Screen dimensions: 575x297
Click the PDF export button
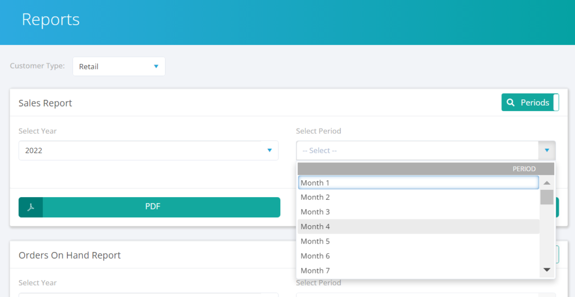[x=149, y=207]
